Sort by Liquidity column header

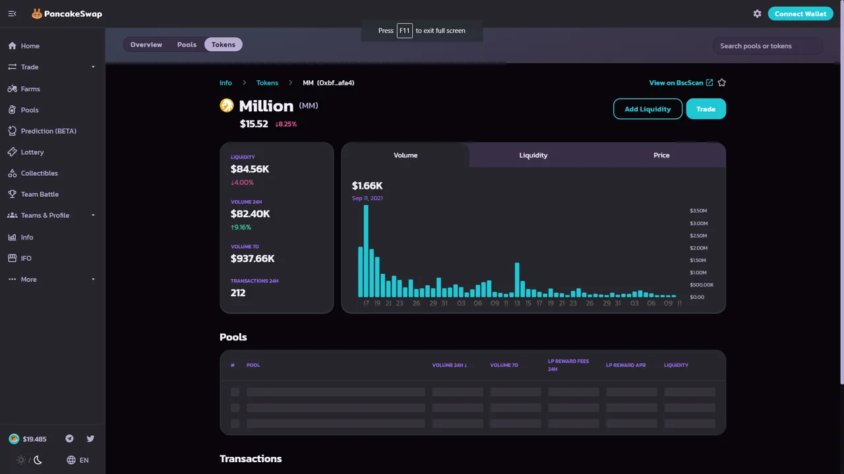(x=676, y=365)
